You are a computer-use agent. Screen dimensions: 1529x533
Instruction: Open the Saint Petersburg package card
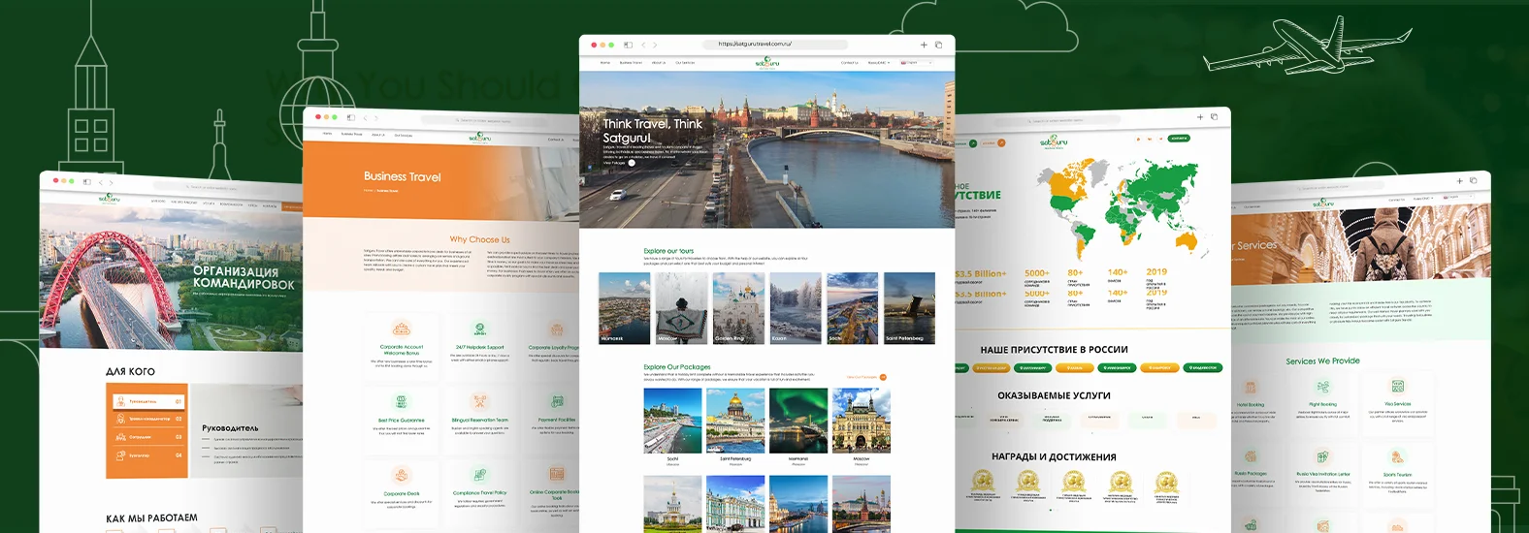735,426
